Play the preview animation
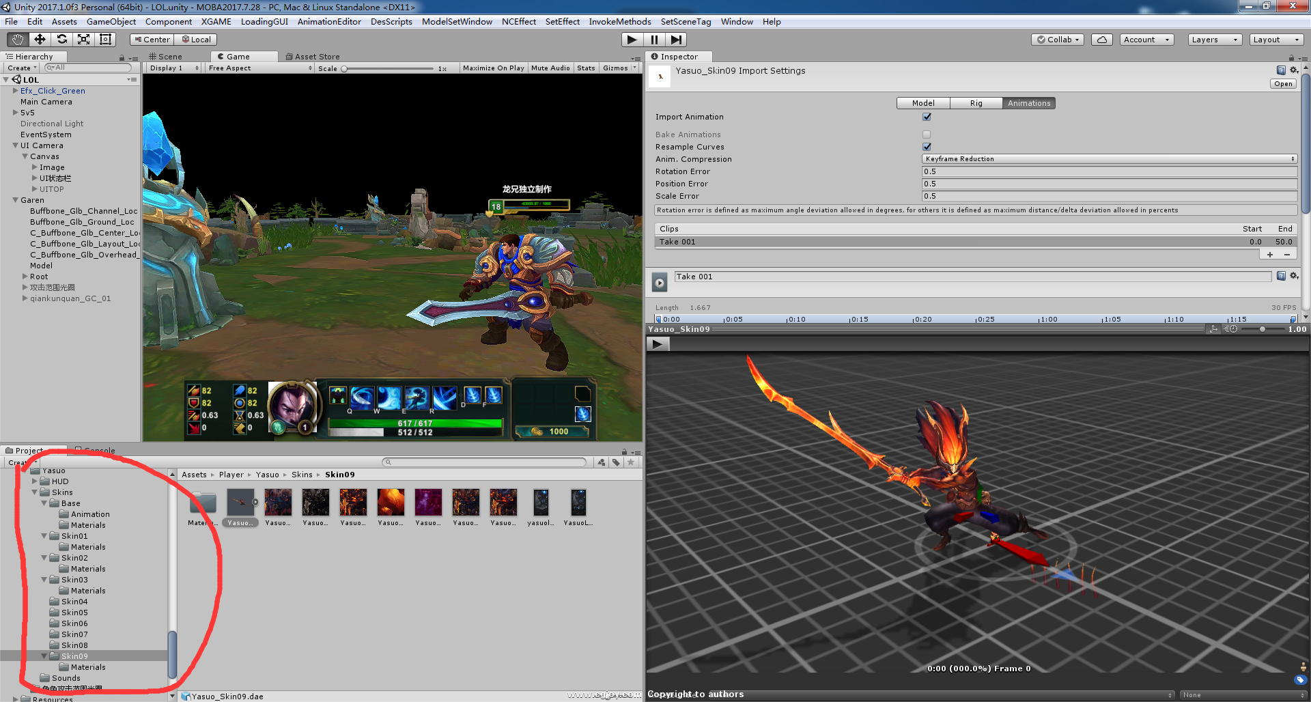Image resolution: width=1311 pixels, height=702 pixels. 658,344
